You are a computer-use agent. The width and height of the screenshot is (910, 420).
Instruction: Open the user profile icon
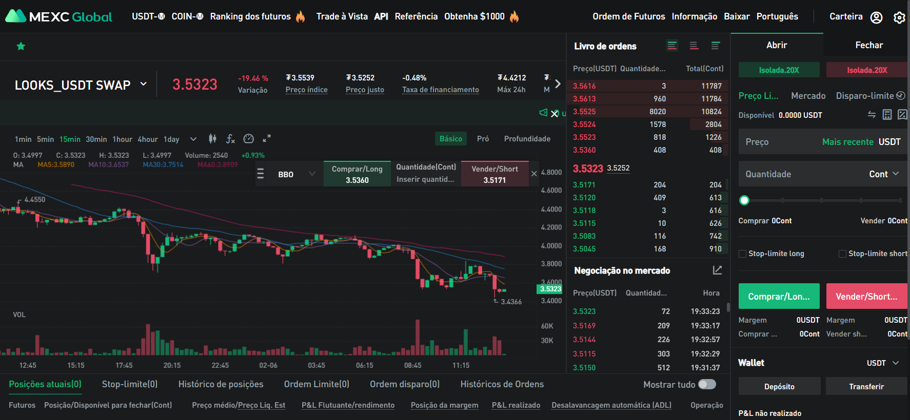pyautogui.click(x=876, y=17)
